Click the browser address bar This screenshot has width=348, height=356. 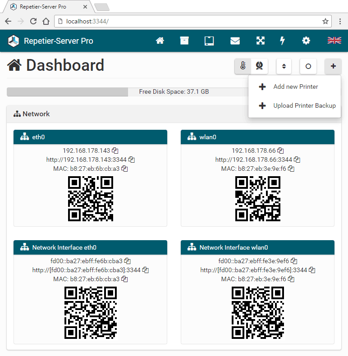point(189,21)
